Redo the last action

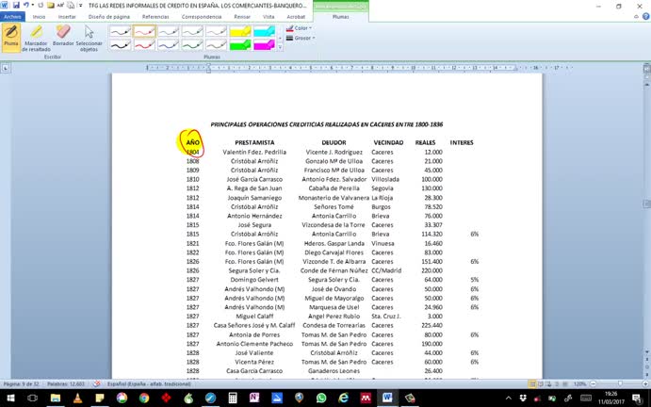click(41, 6)
